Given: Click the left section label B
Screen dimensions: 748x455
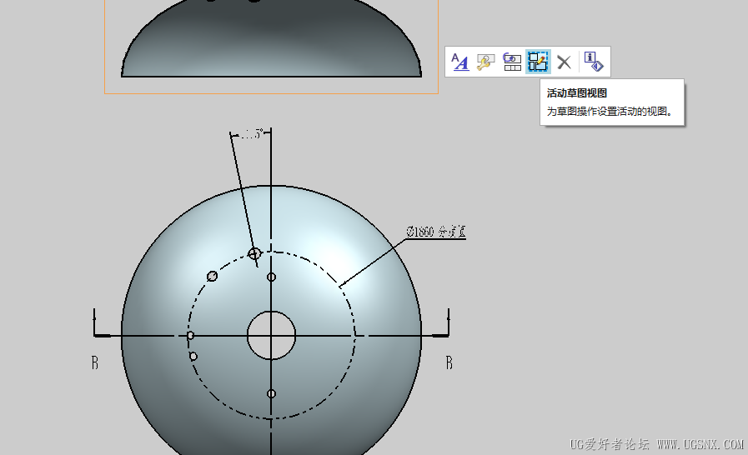Looking at the screenshot, I should (95, 362).
